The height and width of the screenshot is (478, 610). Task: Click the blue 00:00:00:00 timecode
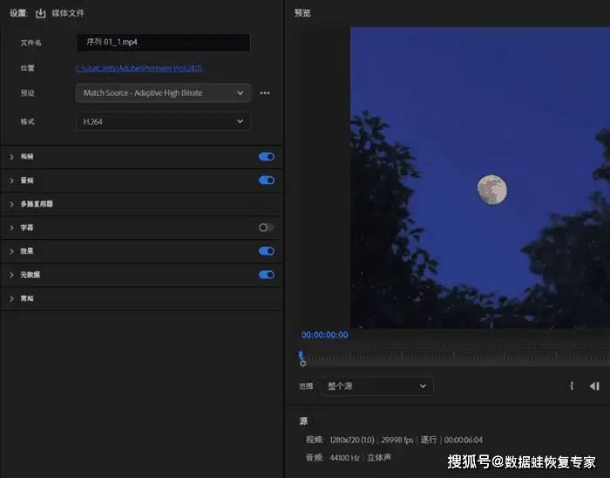point(324,335)
